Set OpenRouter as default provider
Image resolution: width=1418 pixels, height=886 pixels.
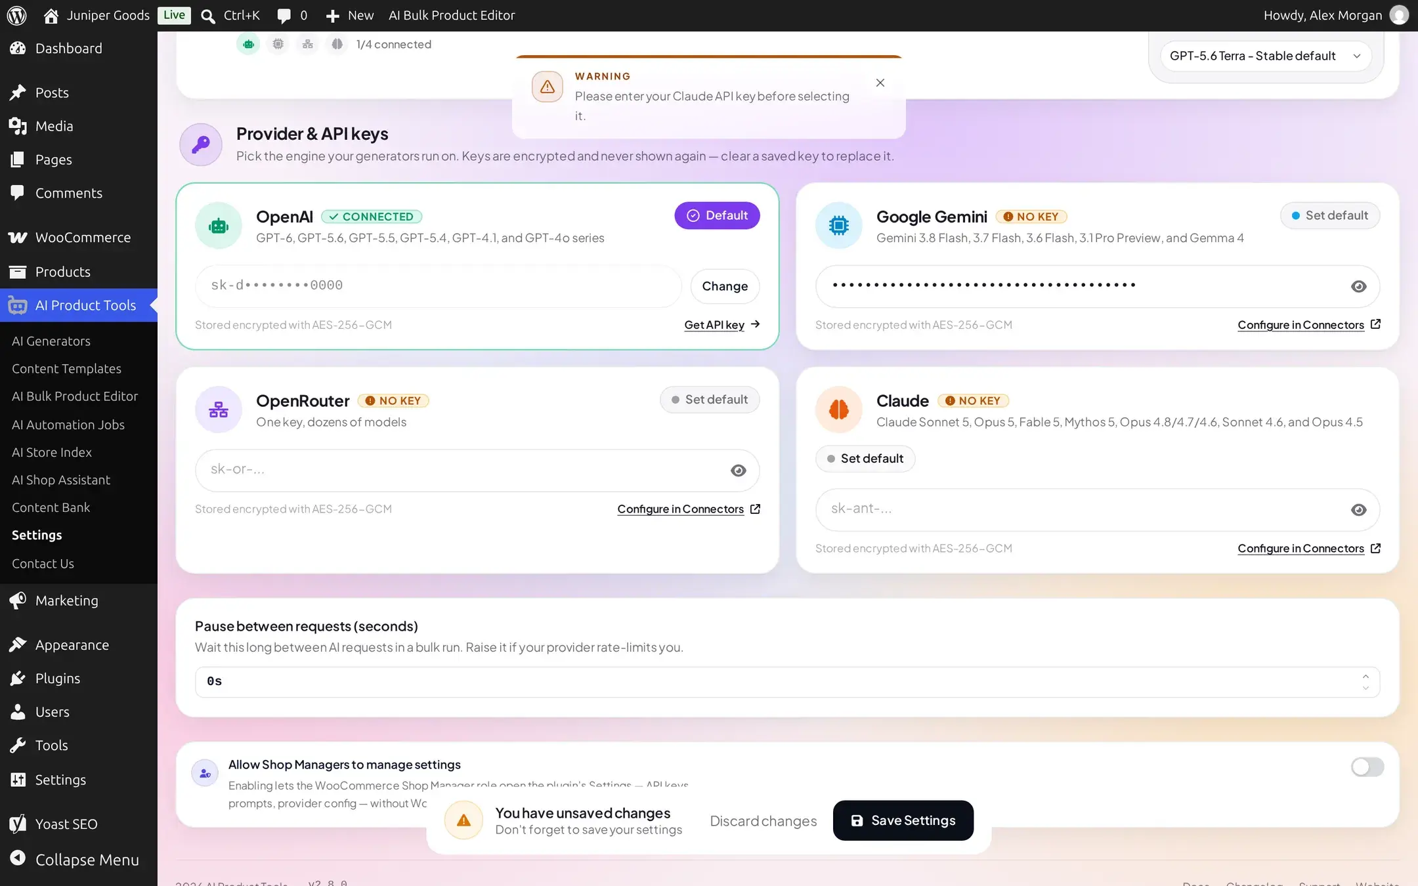(710, 400)
